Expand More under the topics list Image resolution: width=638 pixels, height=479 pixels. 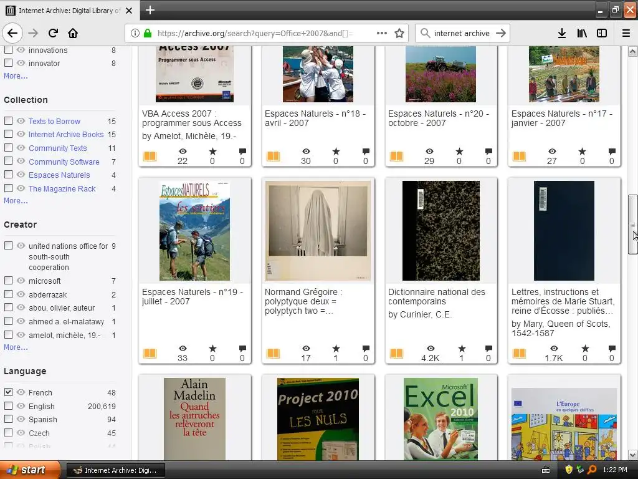pyautogui.click(x=16, y=75)
